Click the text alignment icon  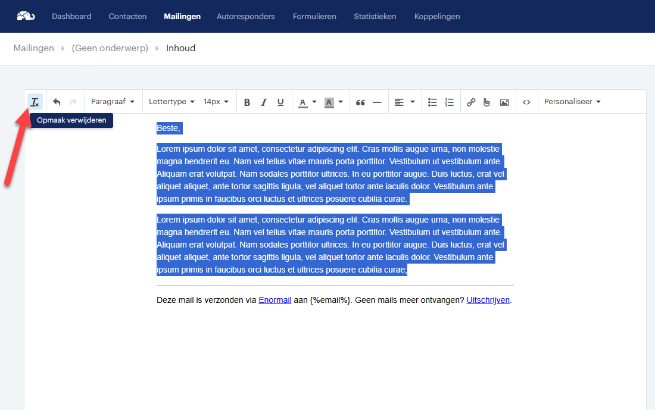click(400, 102)
